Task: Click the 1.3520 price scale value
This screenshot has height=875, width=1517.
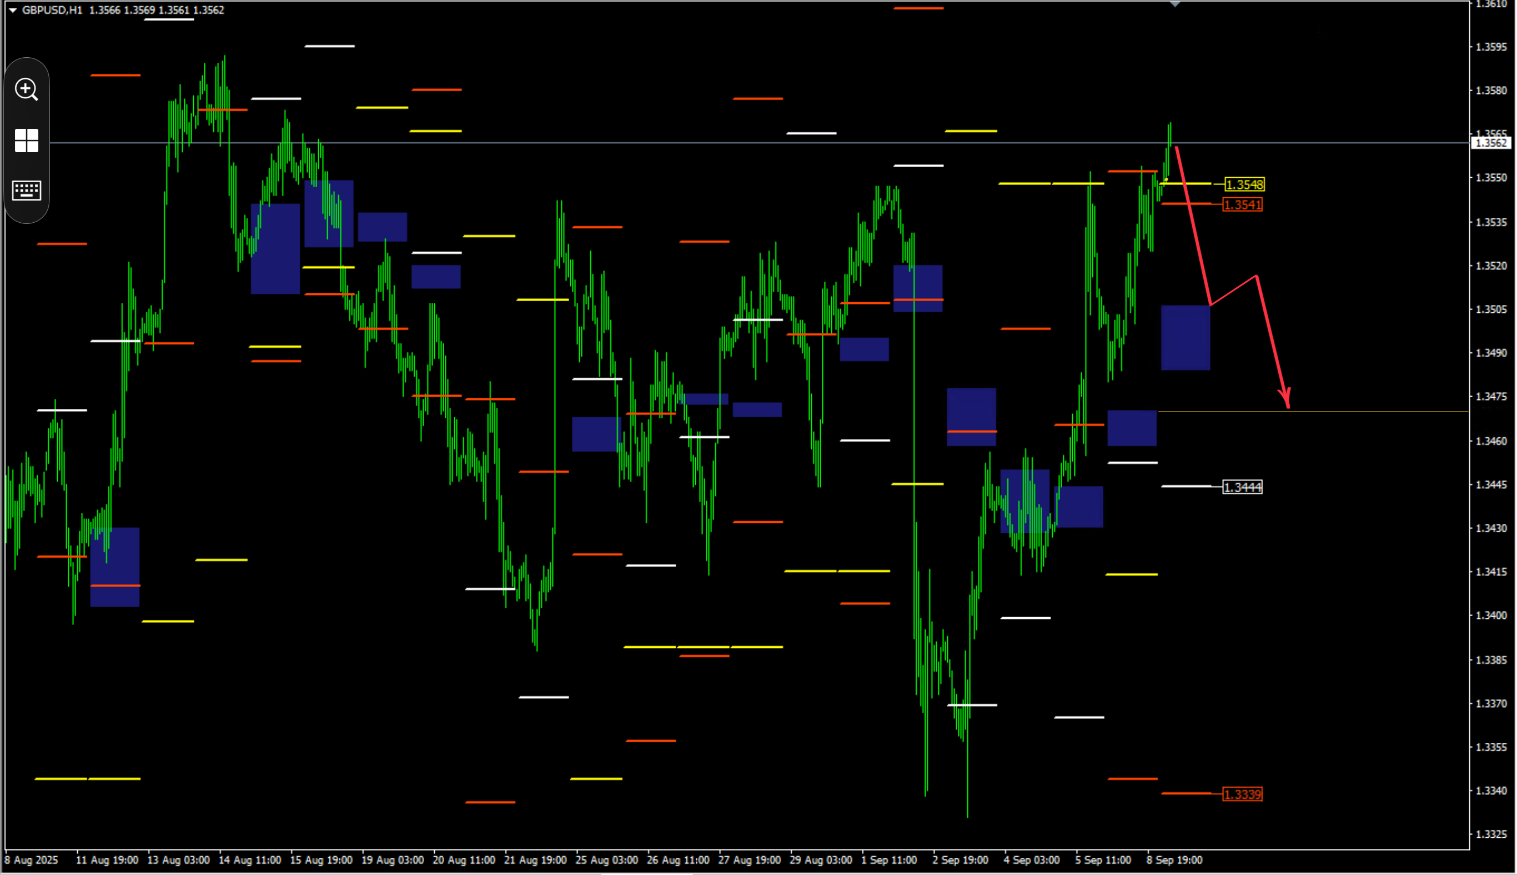Action: click(x=1491, y=266)
